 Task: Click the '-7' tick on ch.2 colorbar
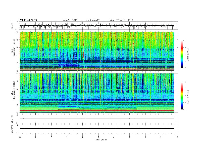(x=185, y=109)
